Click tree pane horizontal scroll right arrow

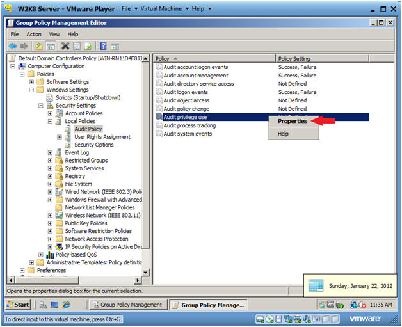(x=138, y=280)
